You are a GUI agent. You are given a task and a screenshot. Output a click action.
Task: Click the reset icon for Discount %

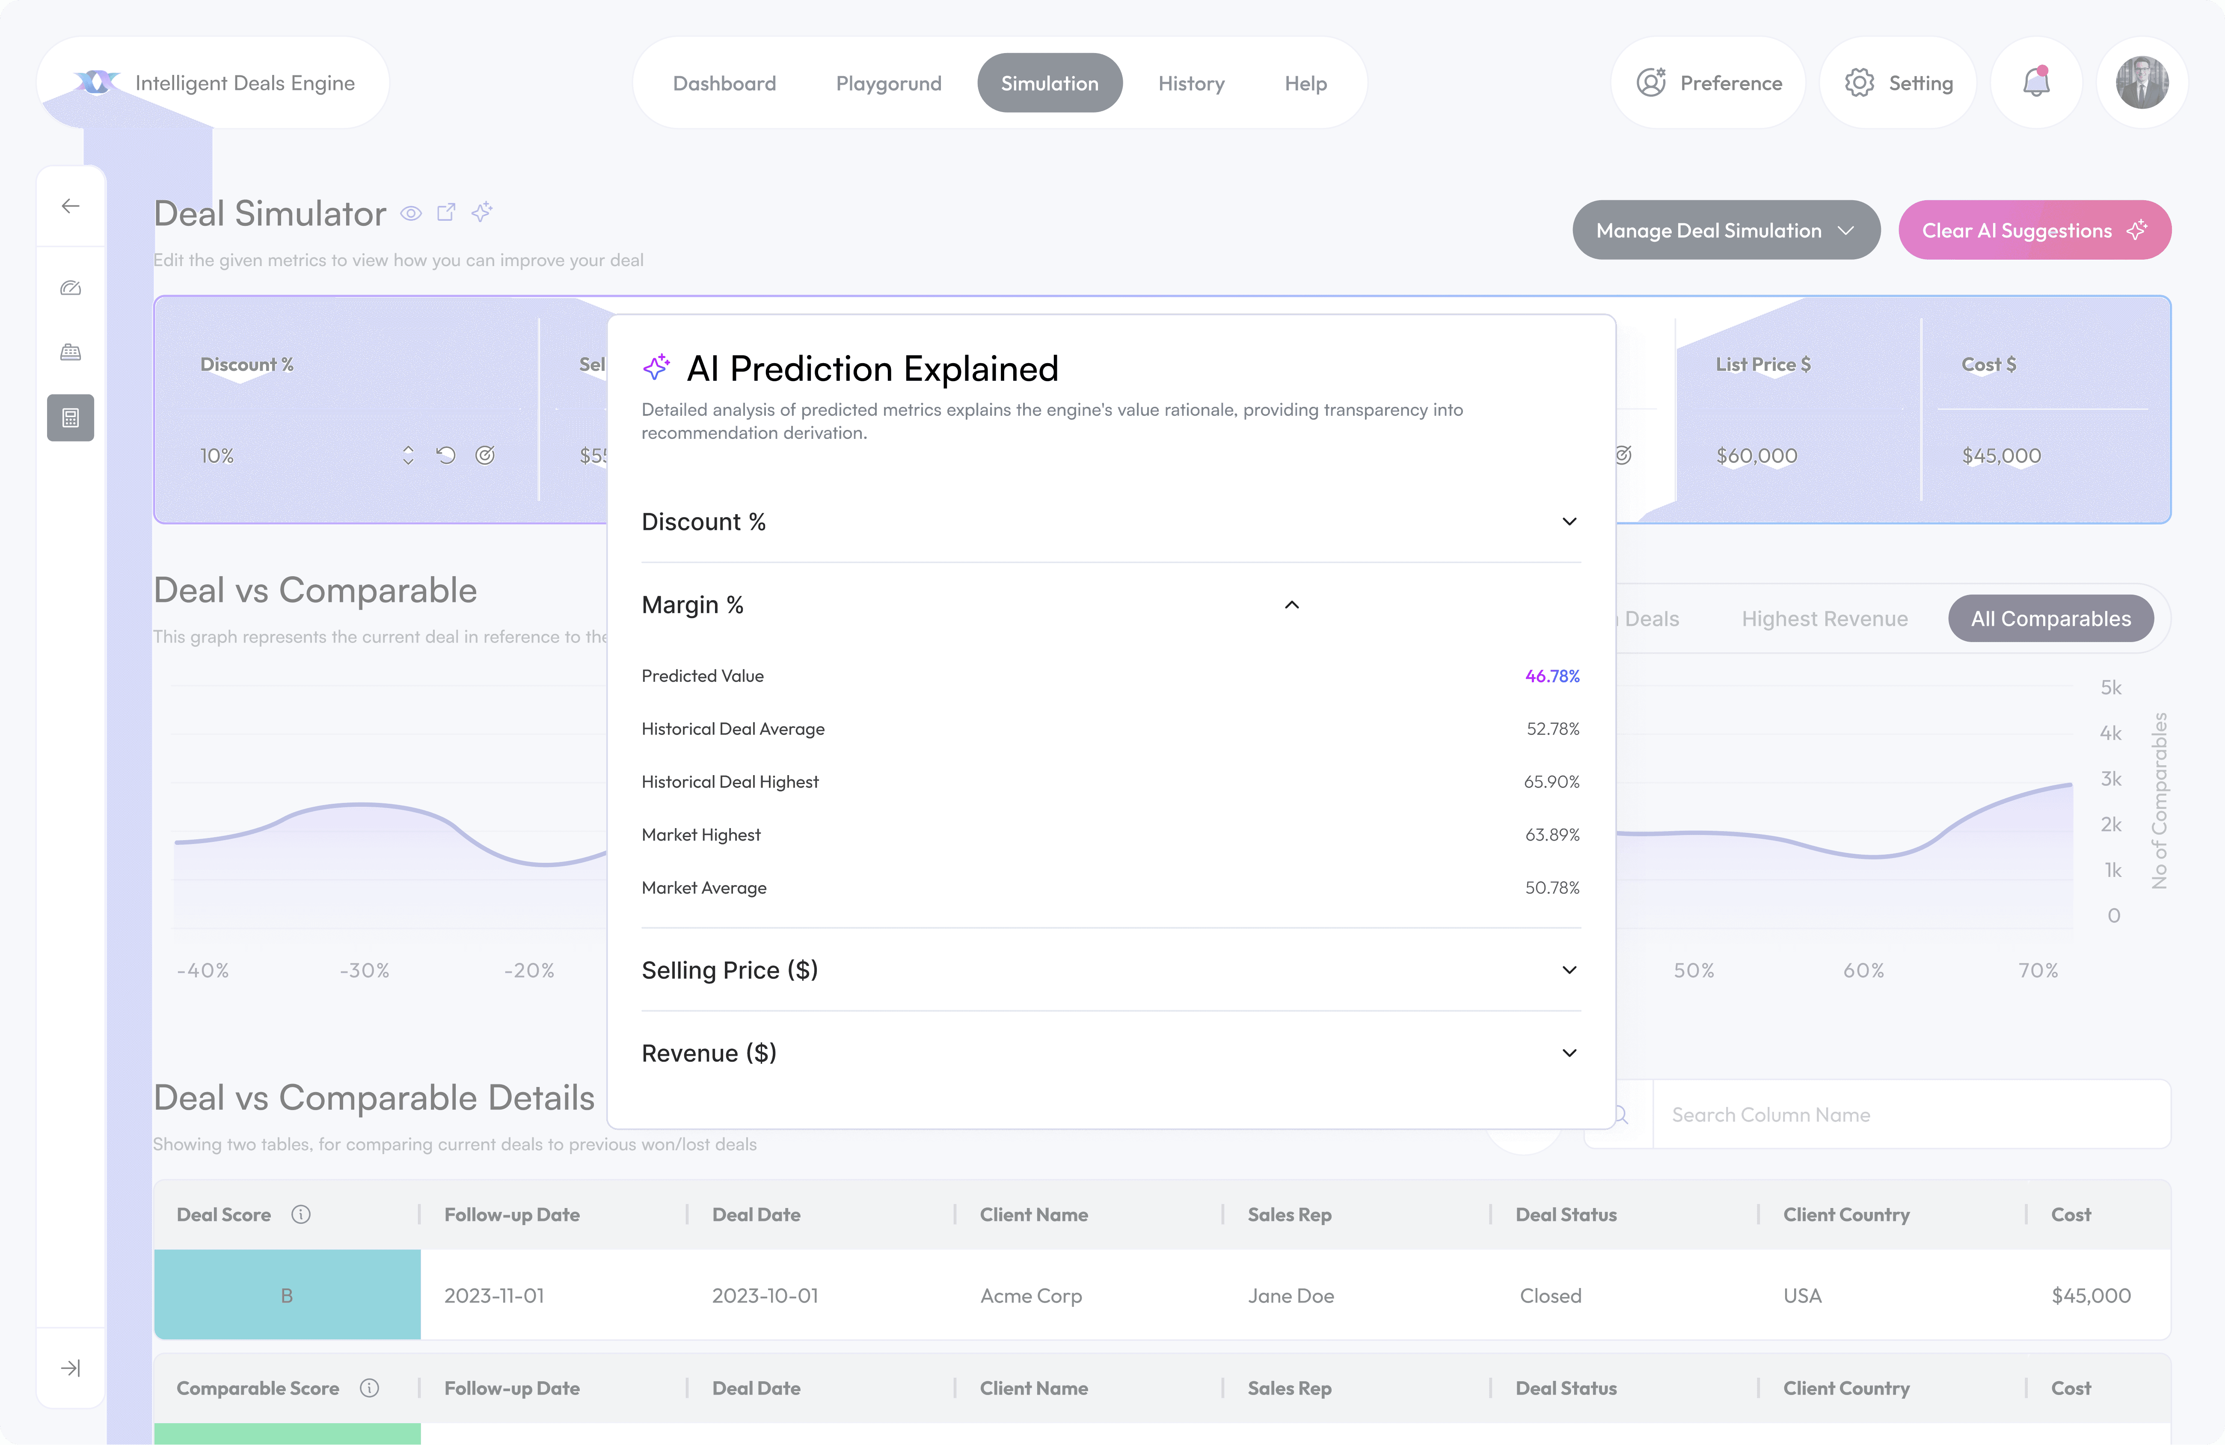pos(446,455)
